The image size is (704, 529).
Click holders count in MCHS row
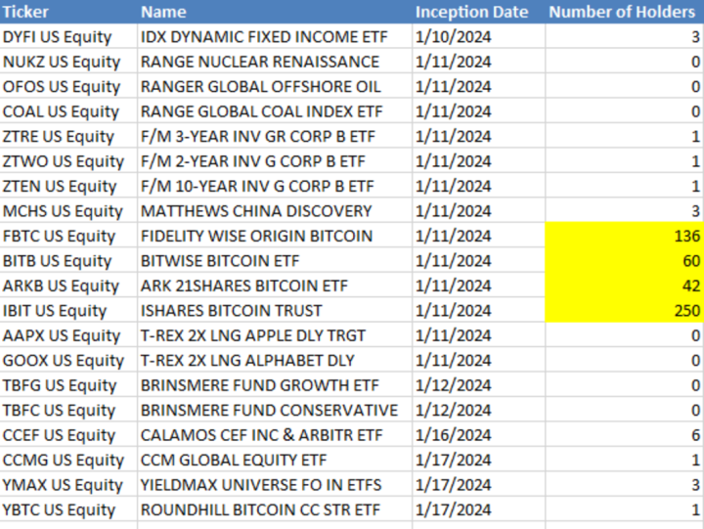[x=625, y=210]
